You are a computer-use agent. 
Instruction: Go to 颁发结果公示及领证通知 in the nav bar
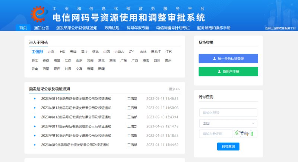77,28
